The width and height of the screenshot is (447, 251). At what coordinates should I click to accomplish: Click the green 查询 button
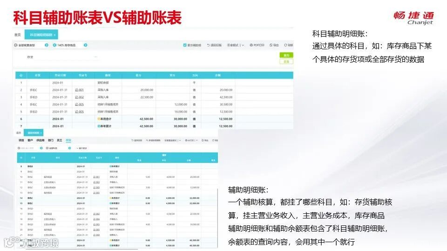(x=286, y=55)
